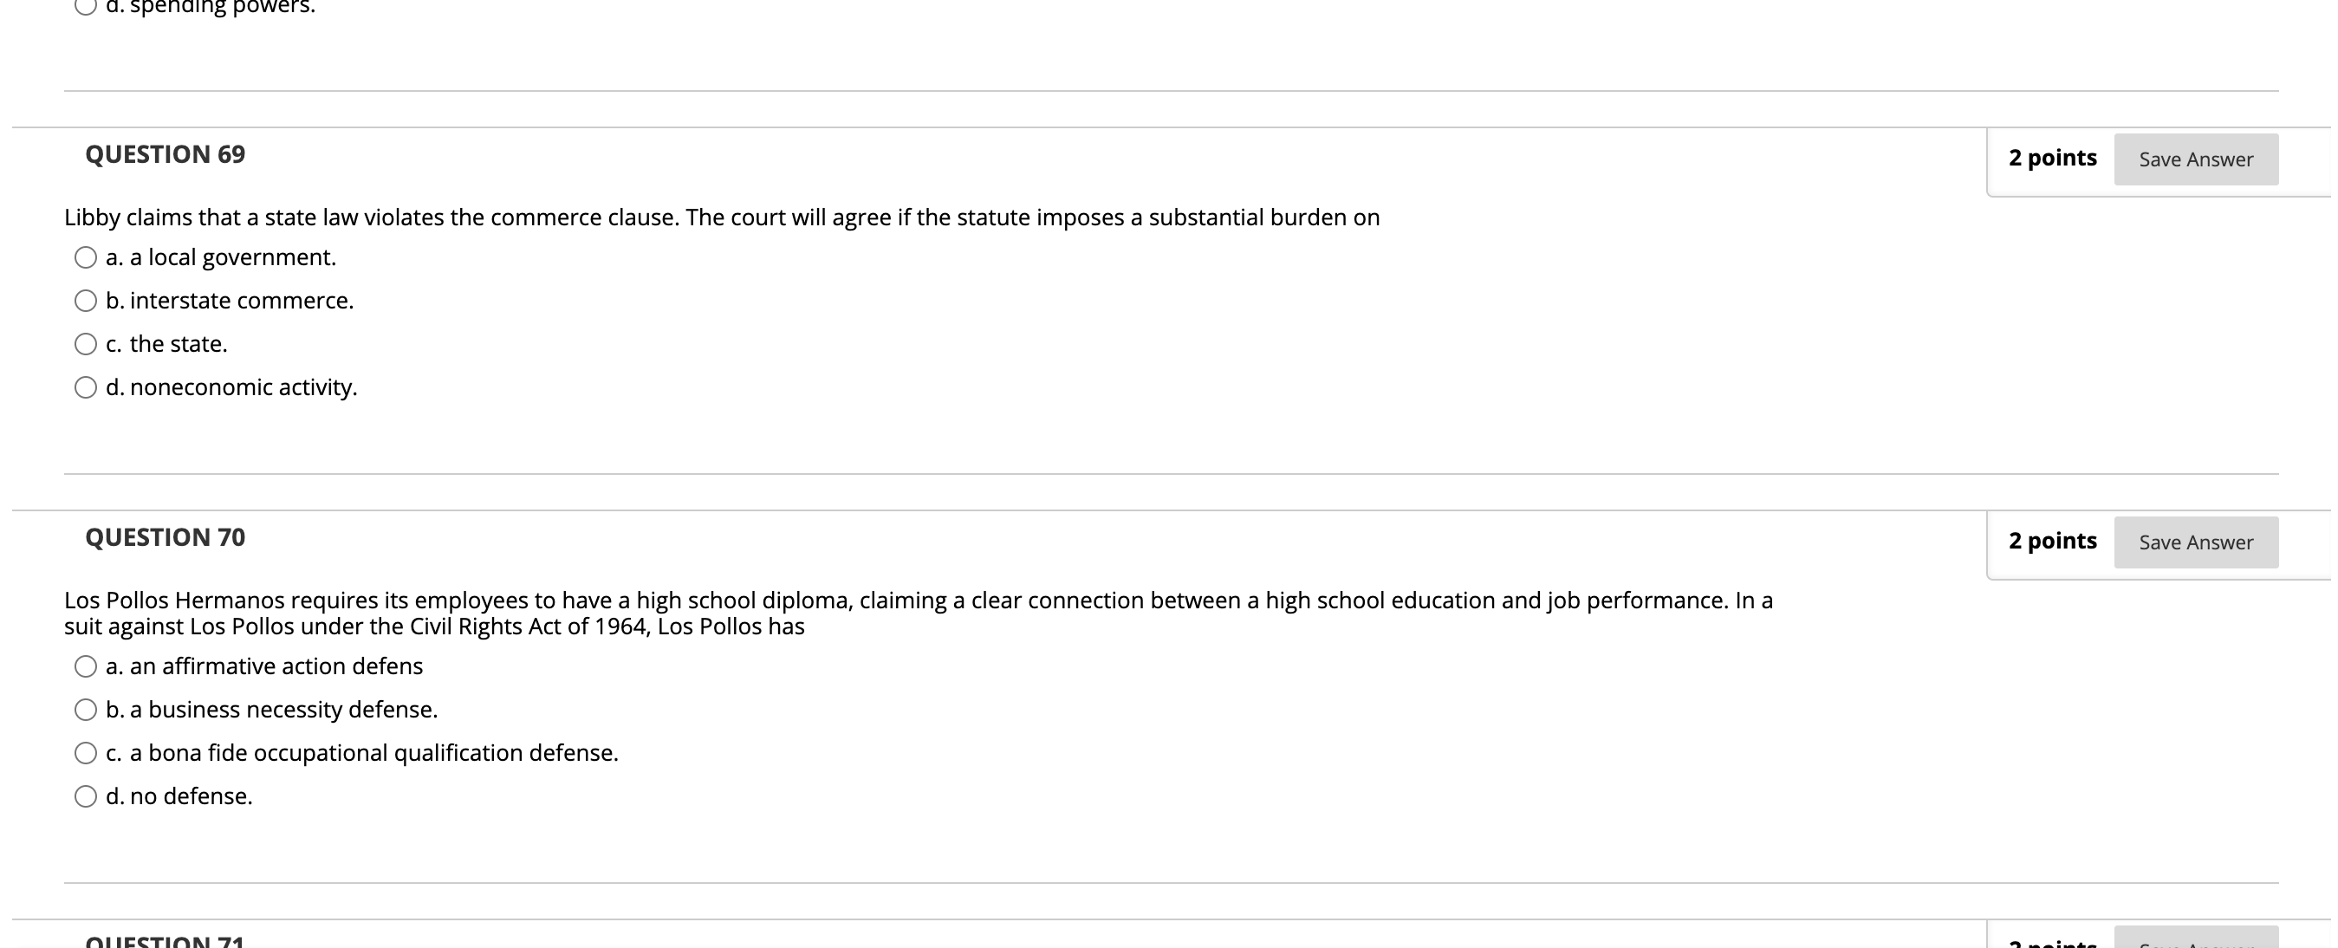Viewport: 2338px width, 948px height.
Task: Select d. spending powers at the top
Action: pos(84,7)
